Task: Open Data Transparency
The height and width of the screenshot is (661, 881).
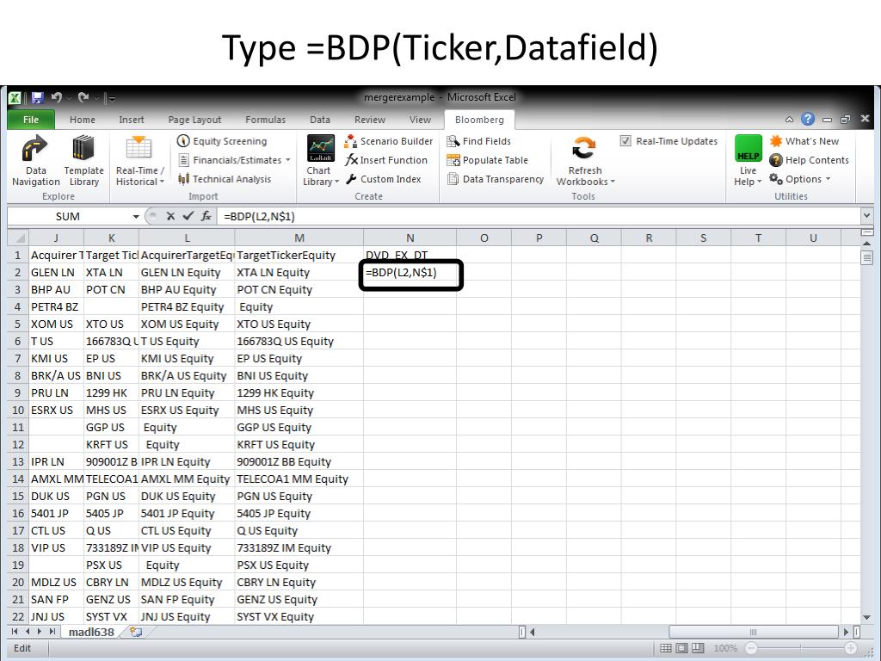Action: [x=495, y=179]
